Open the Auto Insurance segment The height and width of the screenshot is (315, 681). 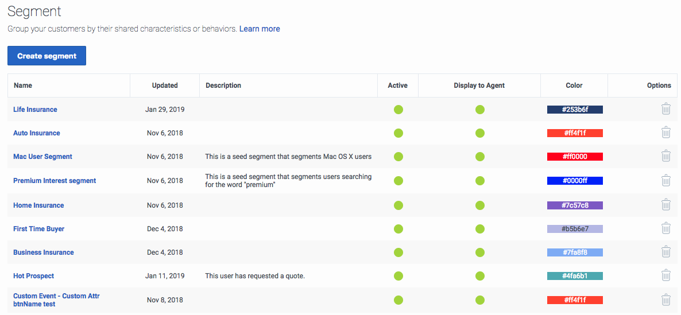(x=37, y=133)
